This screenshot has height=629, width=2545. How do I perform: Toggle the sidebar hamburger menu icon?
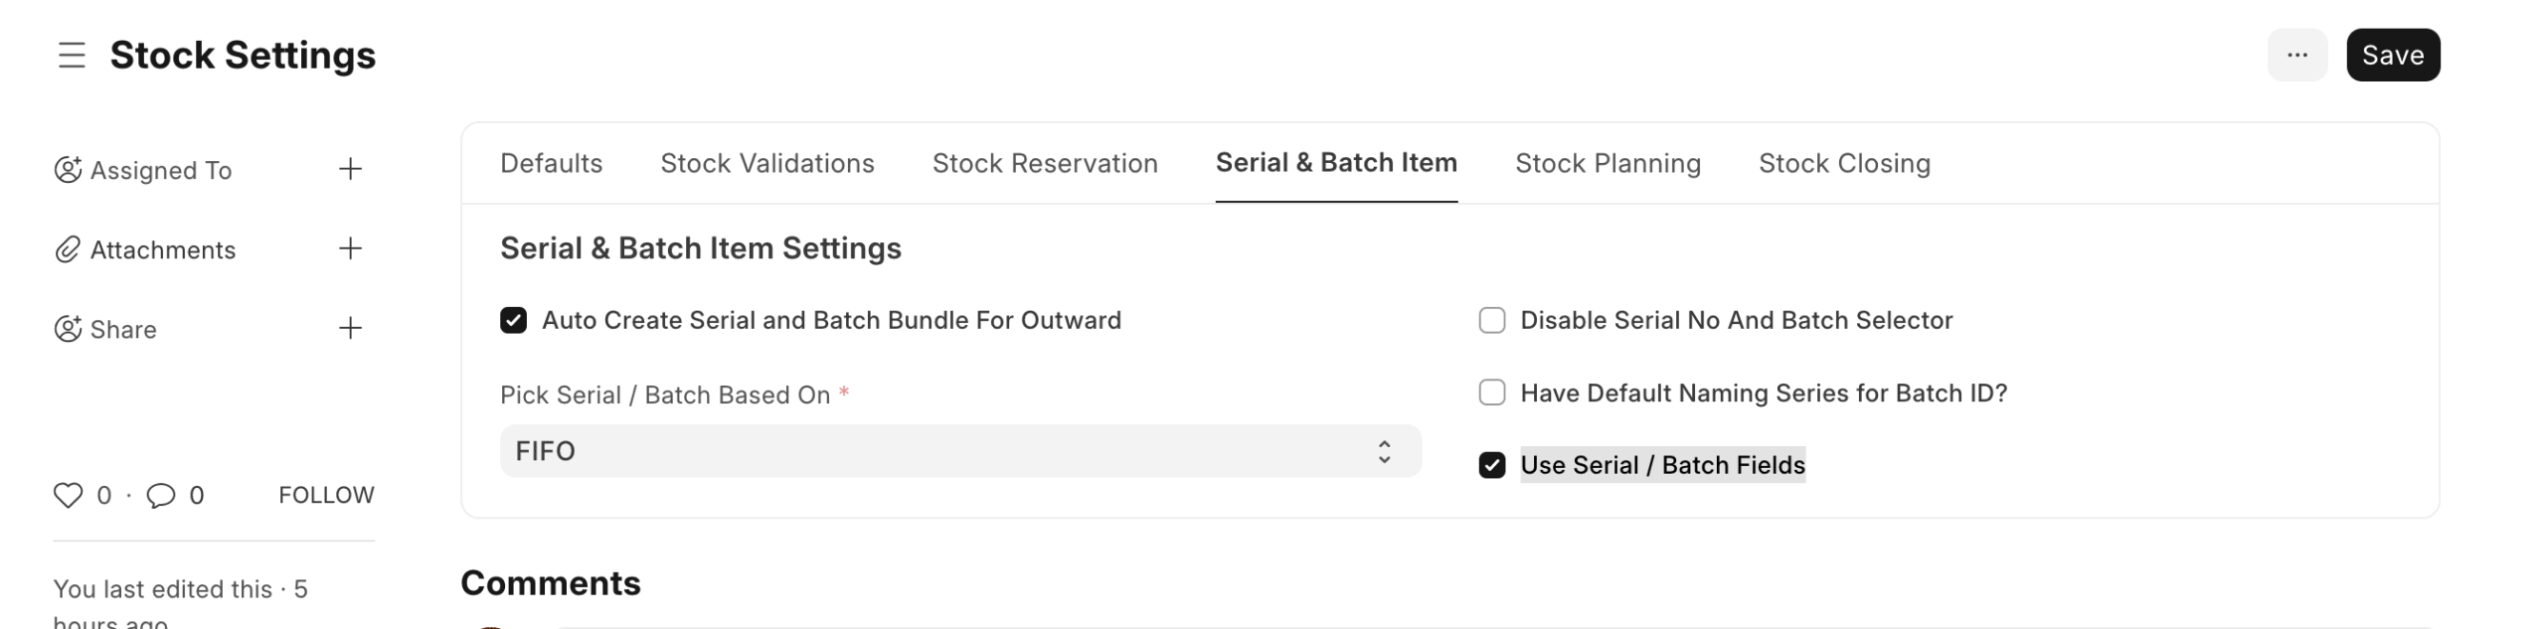click(x=72, y=55)
